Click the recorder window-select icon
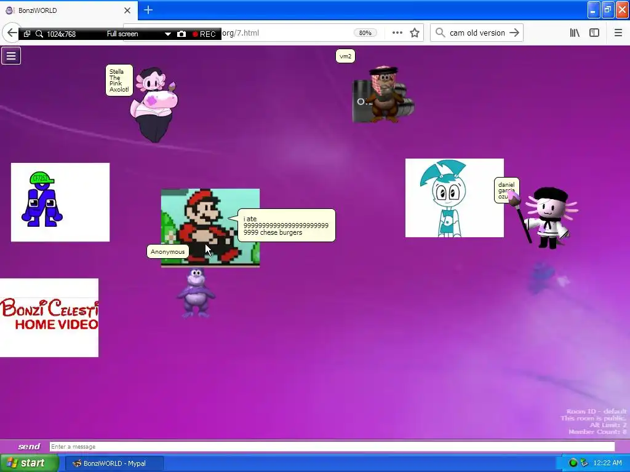630x472 pixels. (x=27, y=34)
